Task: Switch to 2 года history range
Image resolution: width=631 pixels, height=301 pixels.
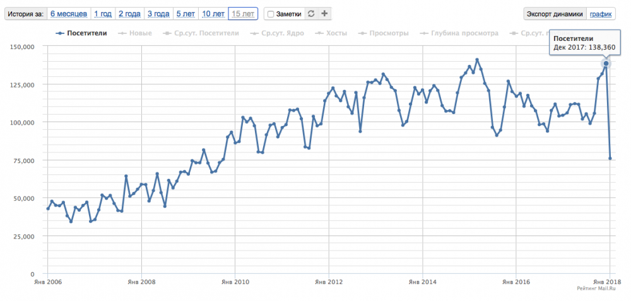Action: point(129,14)
